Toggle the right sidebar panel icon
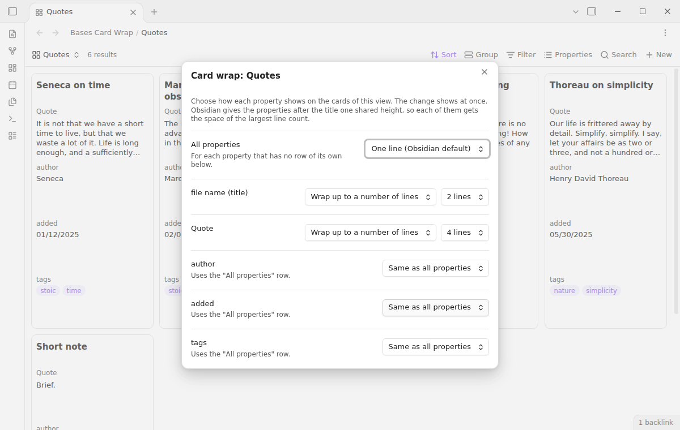The height and width of the screenshot is (430, 680). point(592,11)
